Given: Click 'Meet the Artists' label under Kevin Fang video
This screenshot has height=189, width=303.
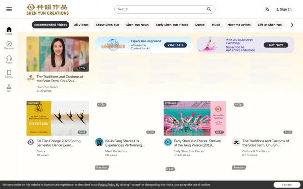Looking at the screenshot, I should click(116, 151).
